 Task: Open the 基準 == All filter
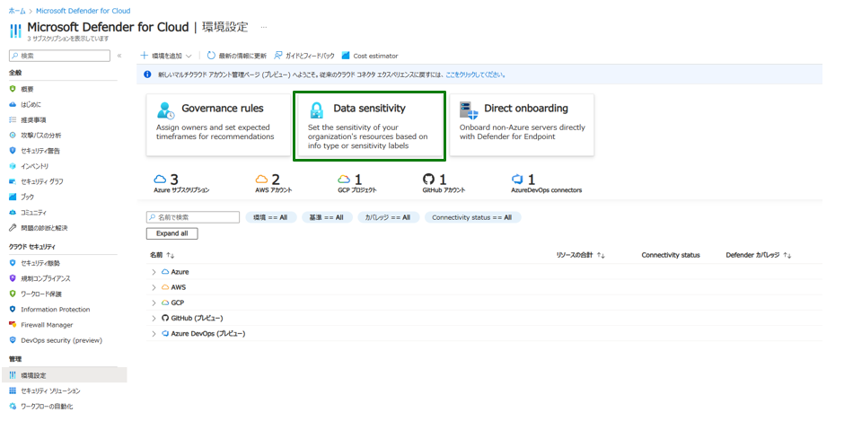[x=327, y=217]
